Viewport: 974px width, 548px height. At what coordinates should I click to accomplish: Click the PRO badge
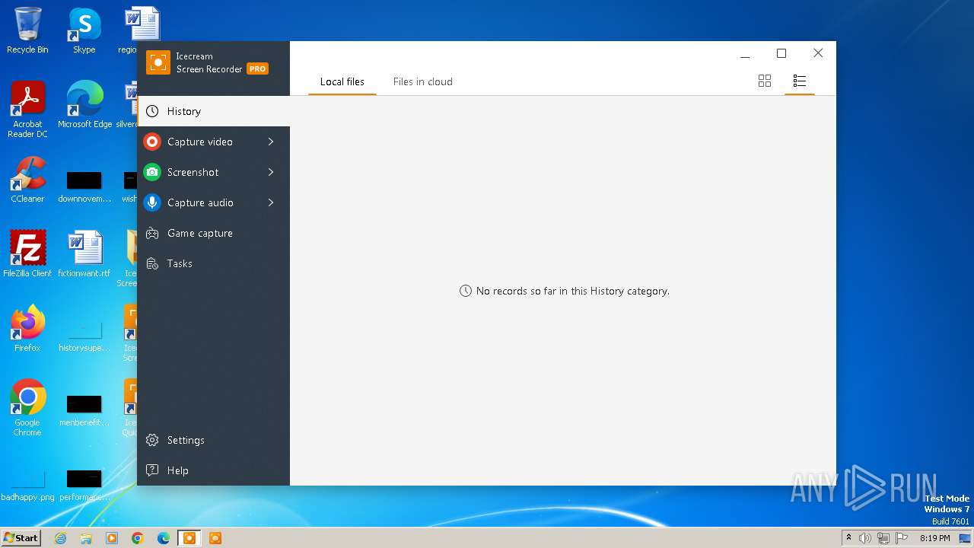[x=257, y=68]
